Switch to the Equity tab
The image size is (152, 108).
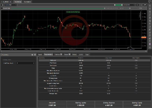(40, 55)
